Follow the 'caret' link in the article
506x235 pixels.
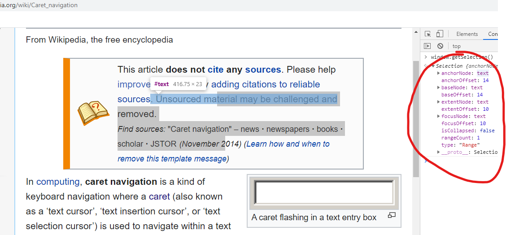(159, 196)
